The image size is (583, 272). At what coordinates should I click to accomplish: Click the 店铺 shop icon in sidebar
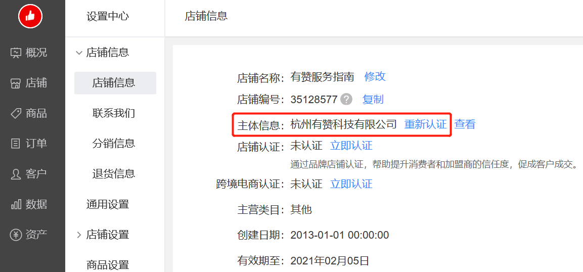(x=16, y=83)
